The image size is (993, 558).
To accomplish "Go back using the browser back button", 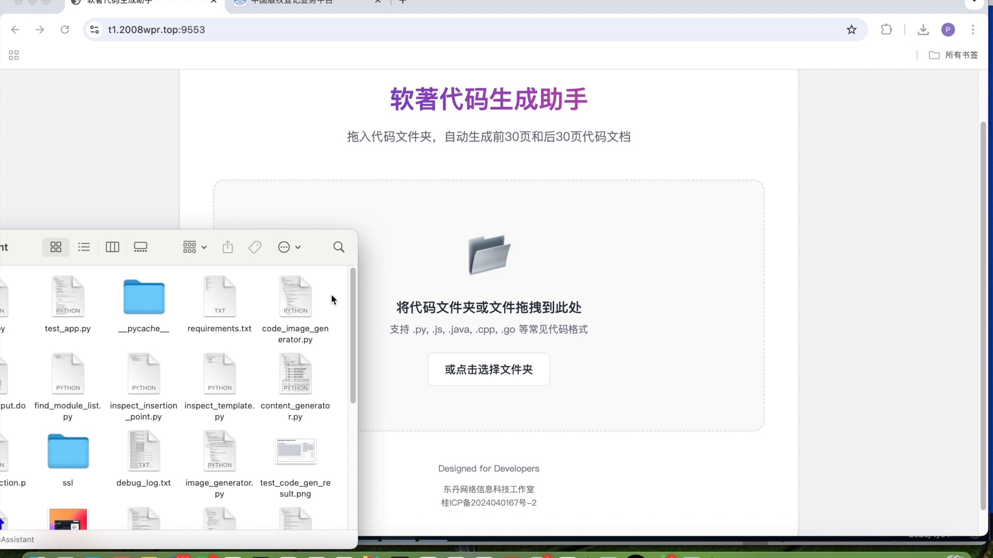I will coord(16,29).
